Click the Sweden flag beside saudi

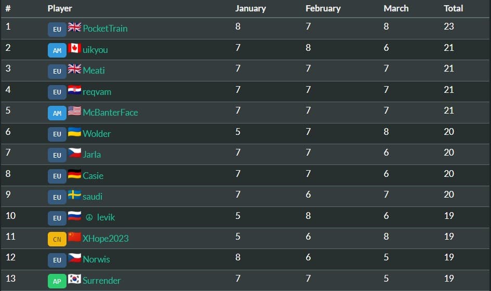click(74, 195)
